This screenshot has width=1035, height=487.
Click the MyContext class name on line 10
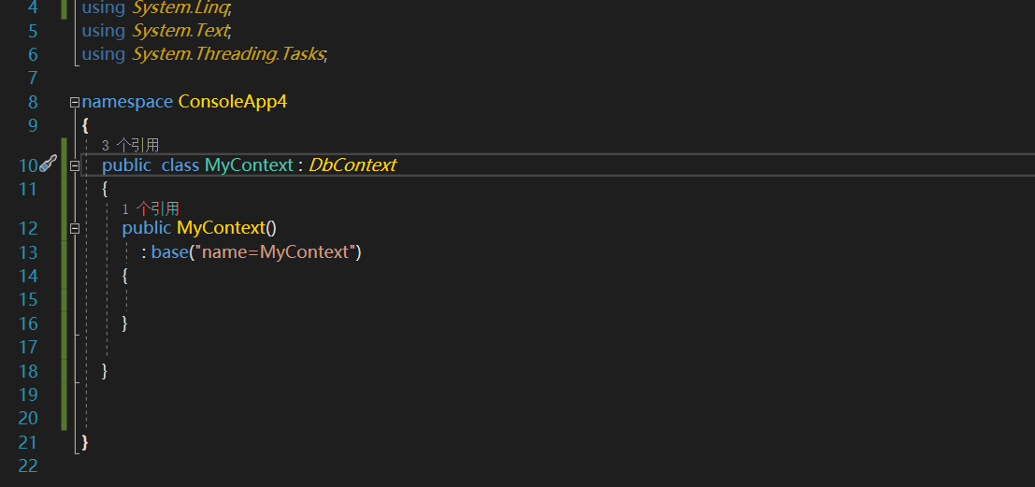[249, 165]
